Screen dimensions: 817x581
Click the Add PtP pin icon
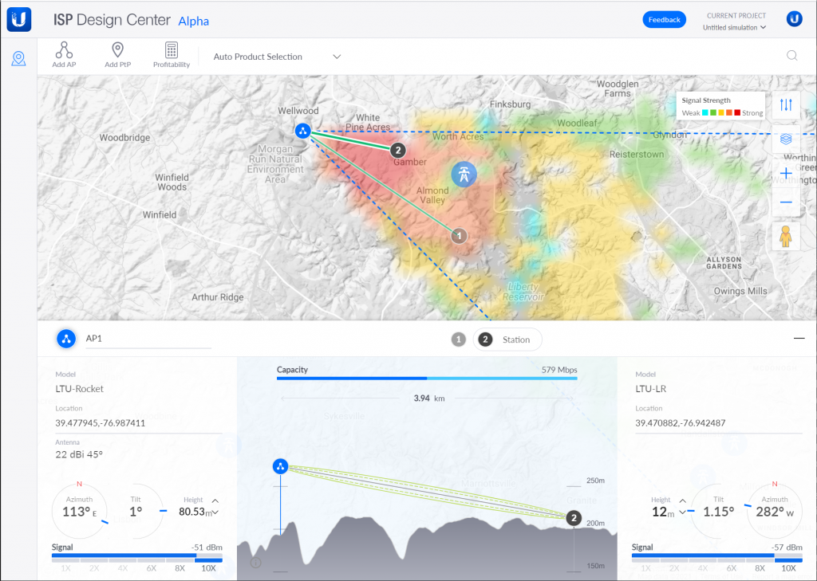[x=117, y=50]
